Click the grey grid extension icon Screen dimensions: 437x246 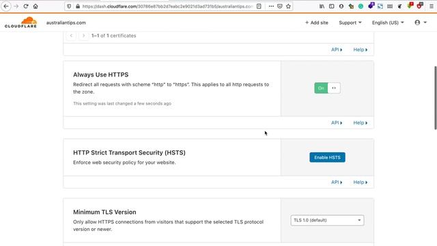[x=390, y=6]
